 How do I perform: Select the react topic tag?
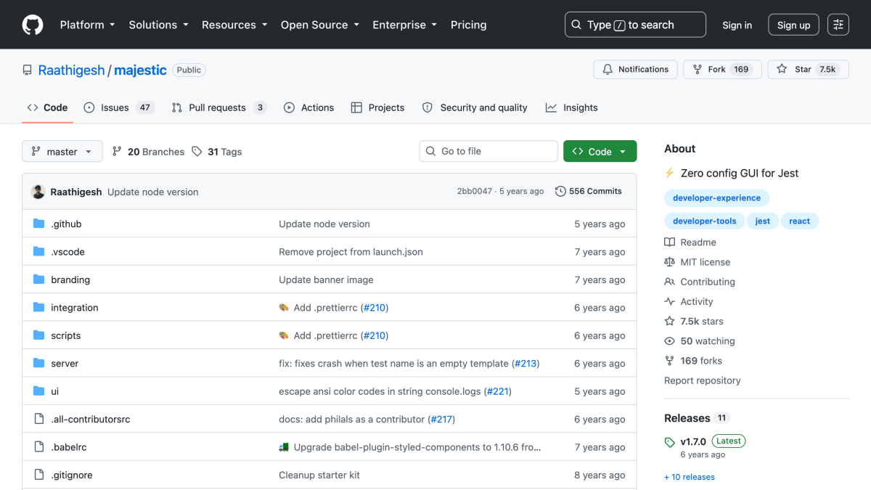pos(799,221)
